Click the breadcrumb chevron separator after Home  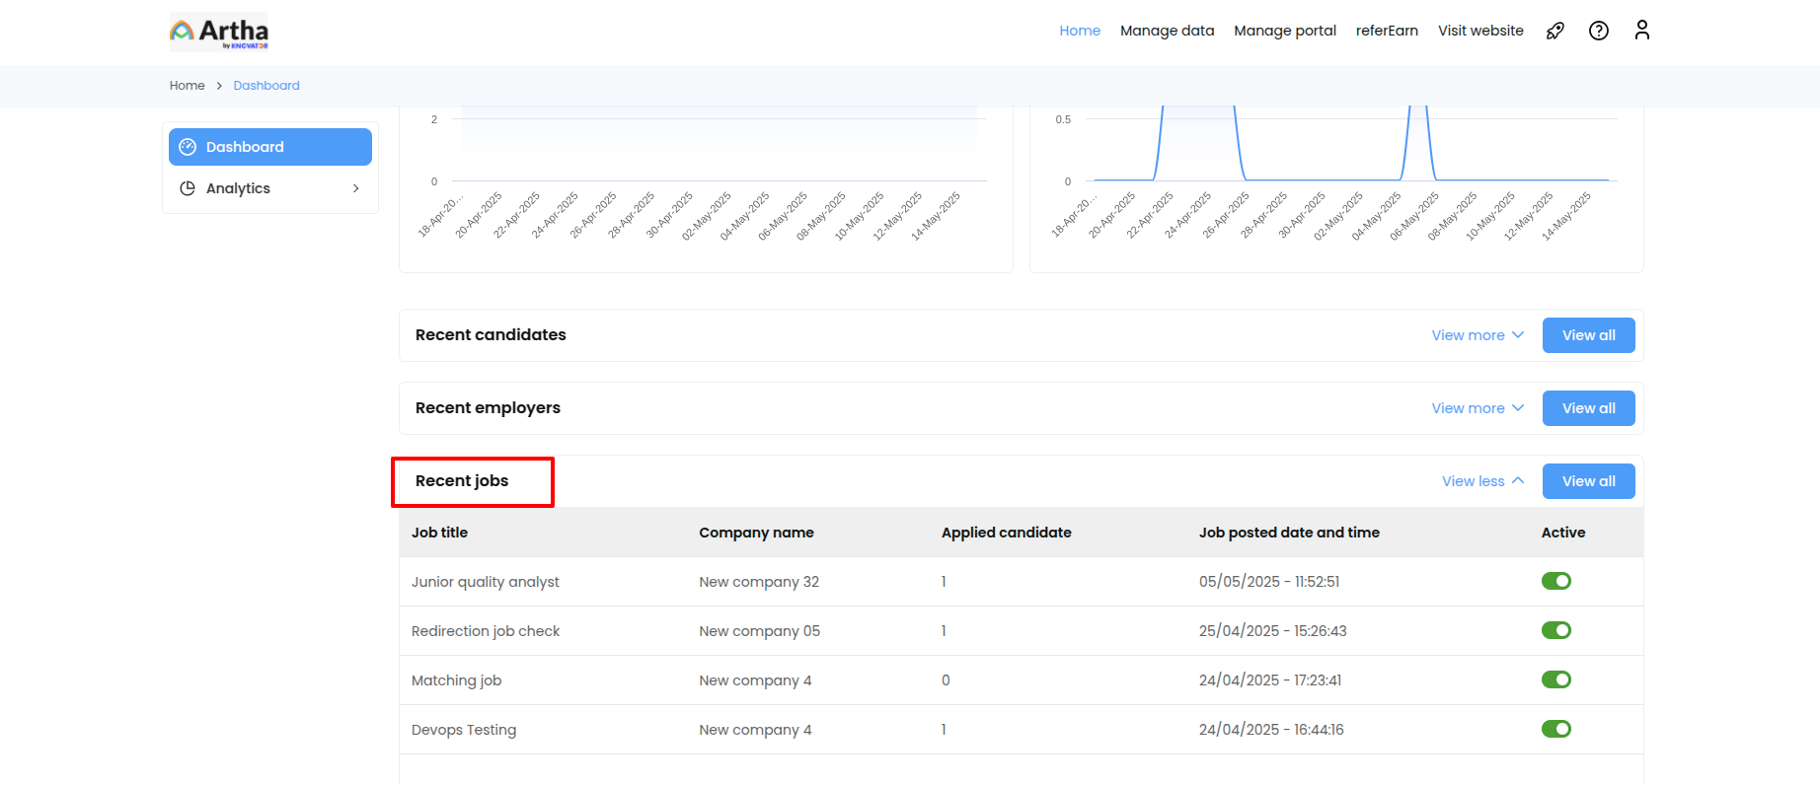(x=219, y=86)
